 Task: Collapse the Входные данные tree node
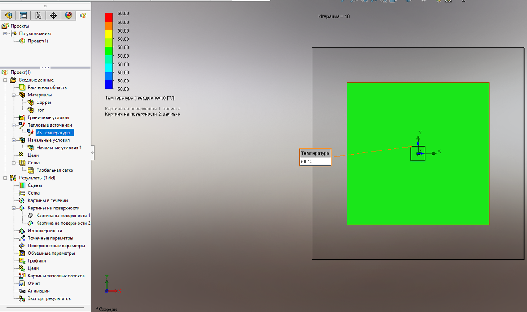coord(5,80)
